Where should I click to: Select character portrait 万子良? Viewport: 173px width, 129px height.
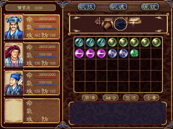14,27
